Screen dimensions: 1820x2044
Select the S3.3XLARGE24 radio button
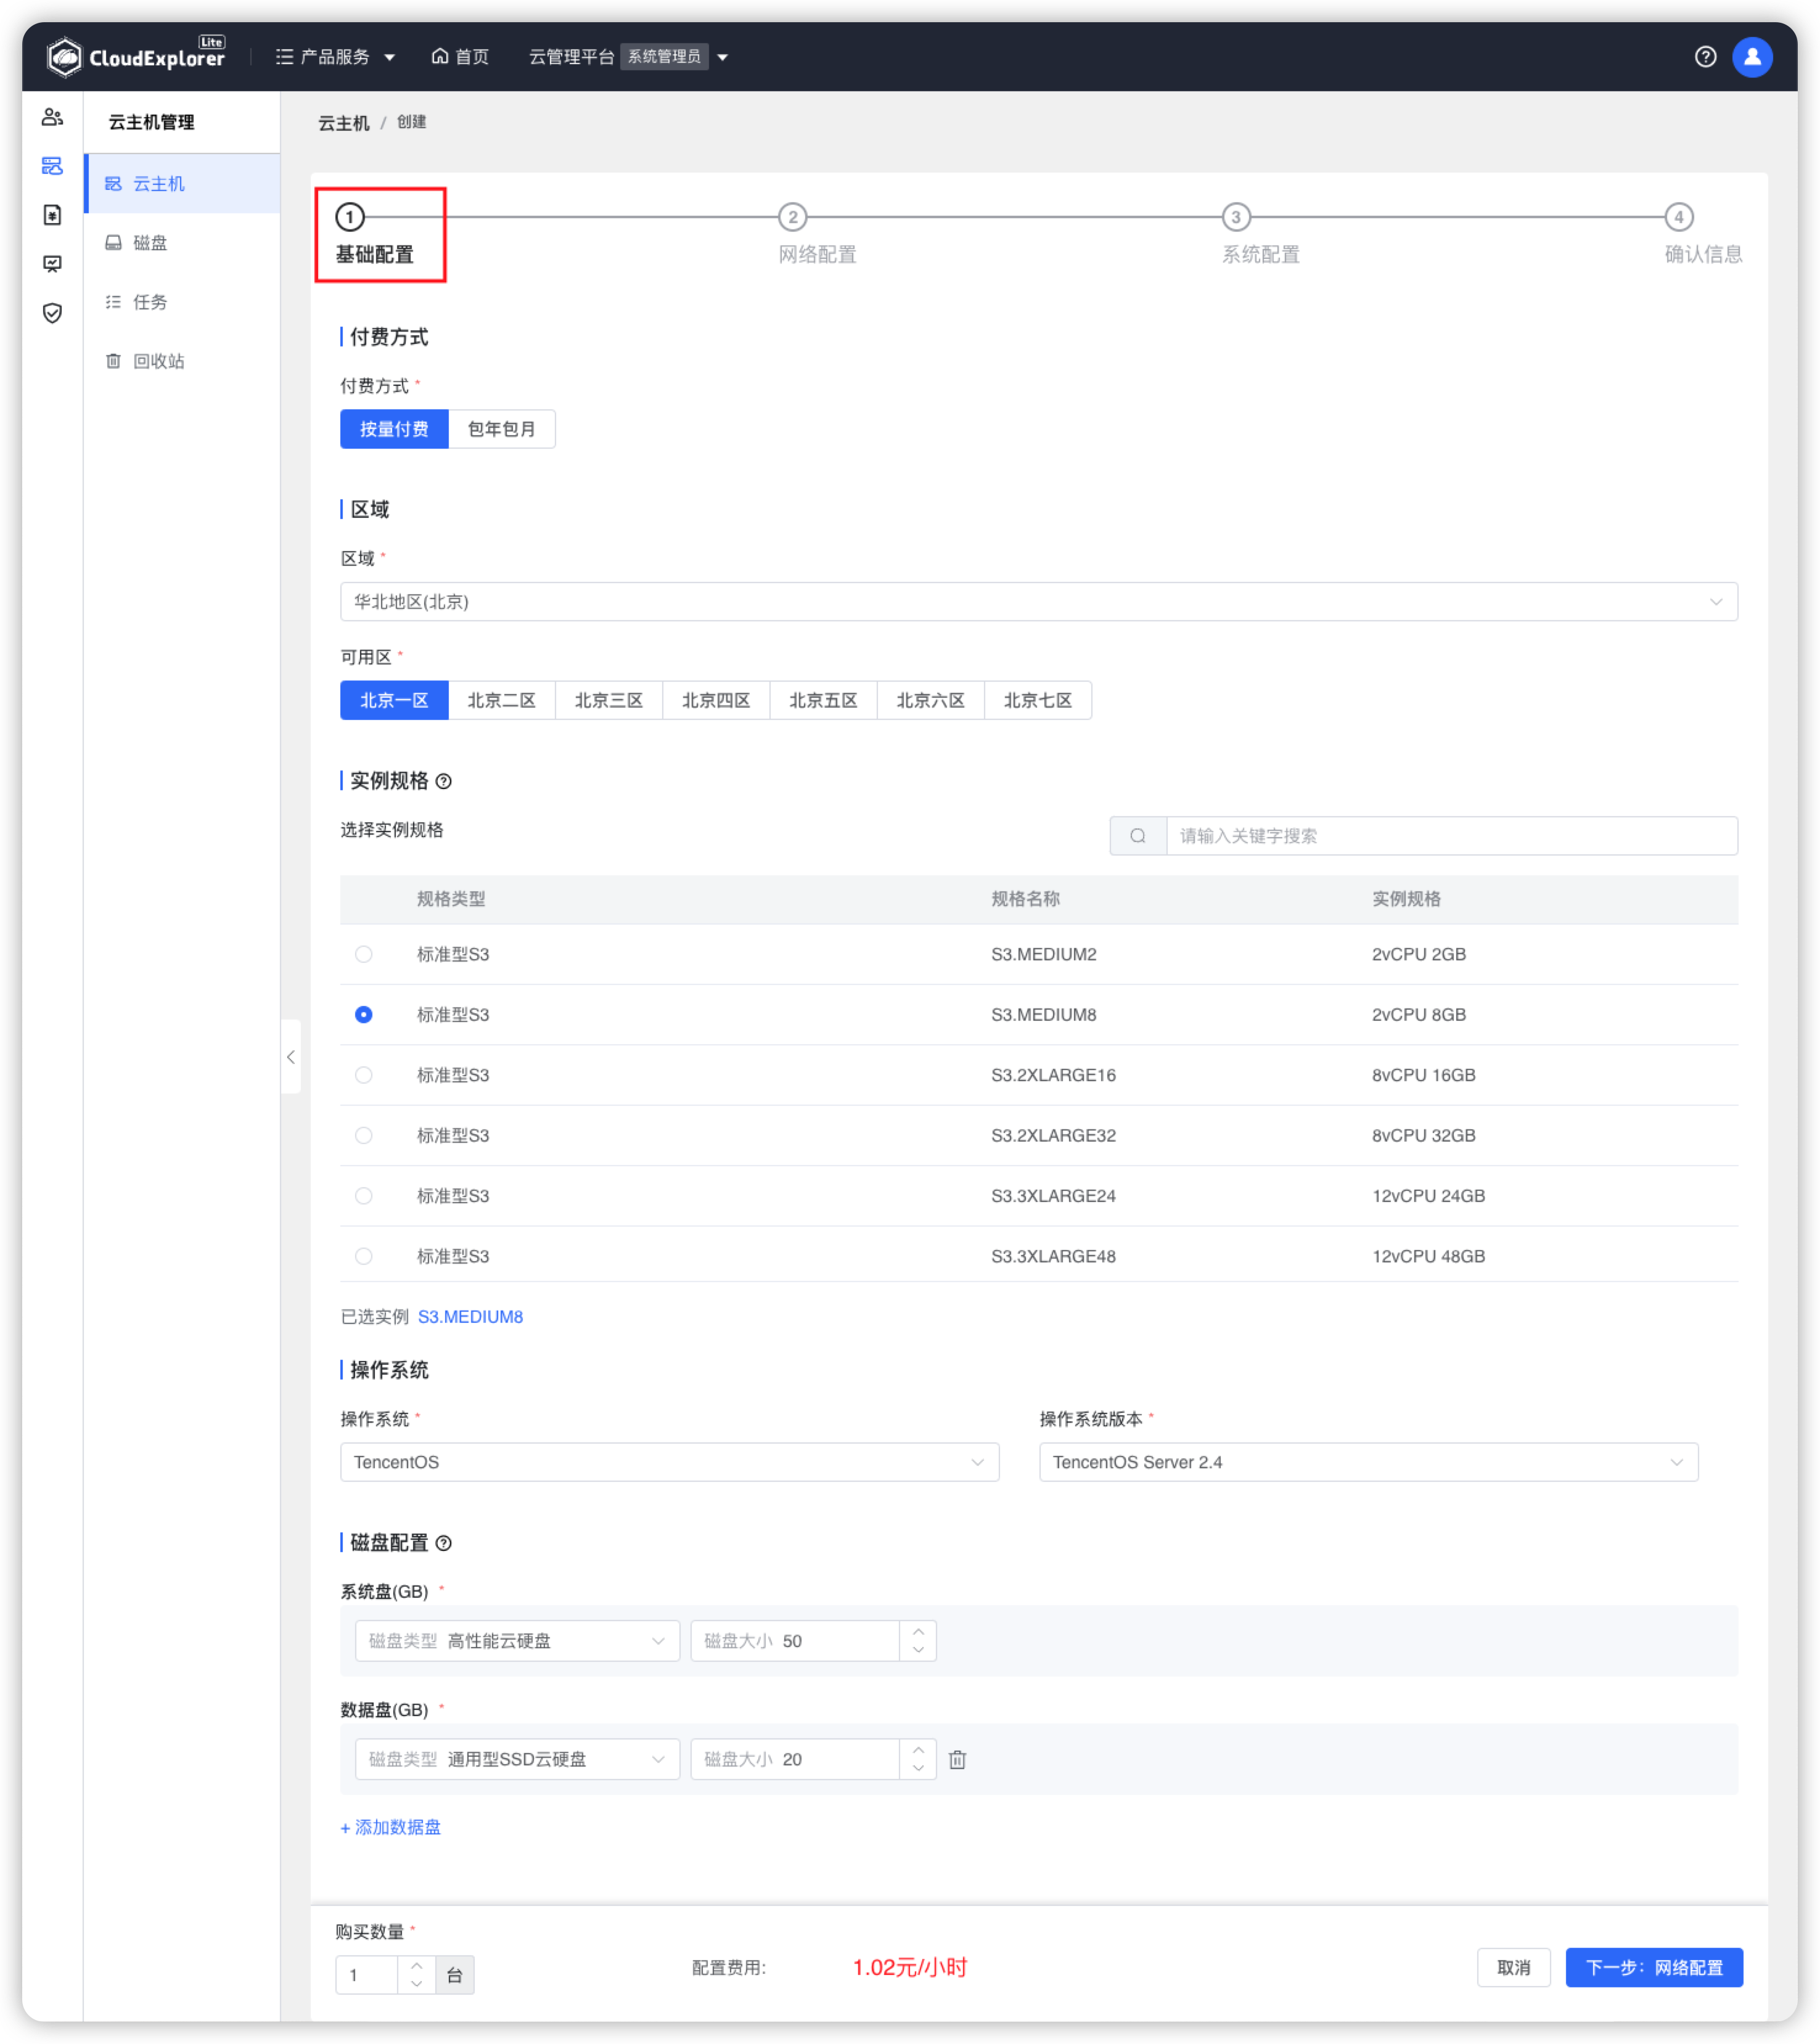364,1196
